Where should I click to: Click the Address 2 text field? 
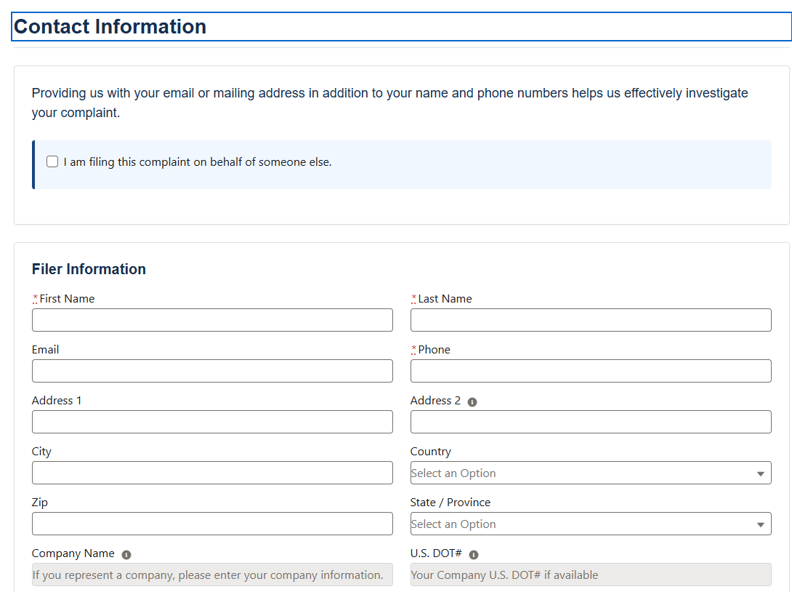(x=590, y=422)
